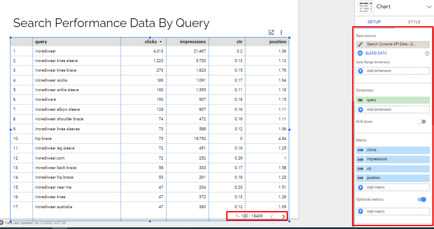
Task: Click the clicks column sort arrow
Action: (160, 42)
